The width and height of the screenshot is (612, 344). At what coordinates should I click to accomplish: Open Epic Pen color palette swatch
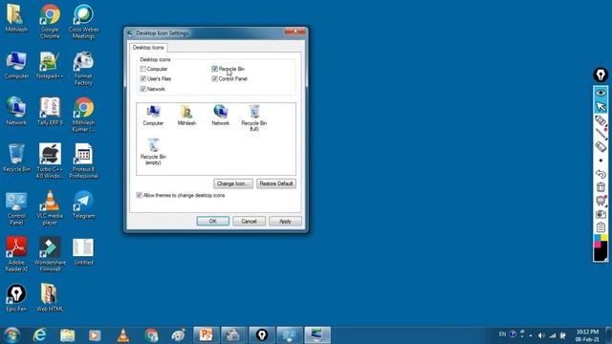click(x=601, y=247)
